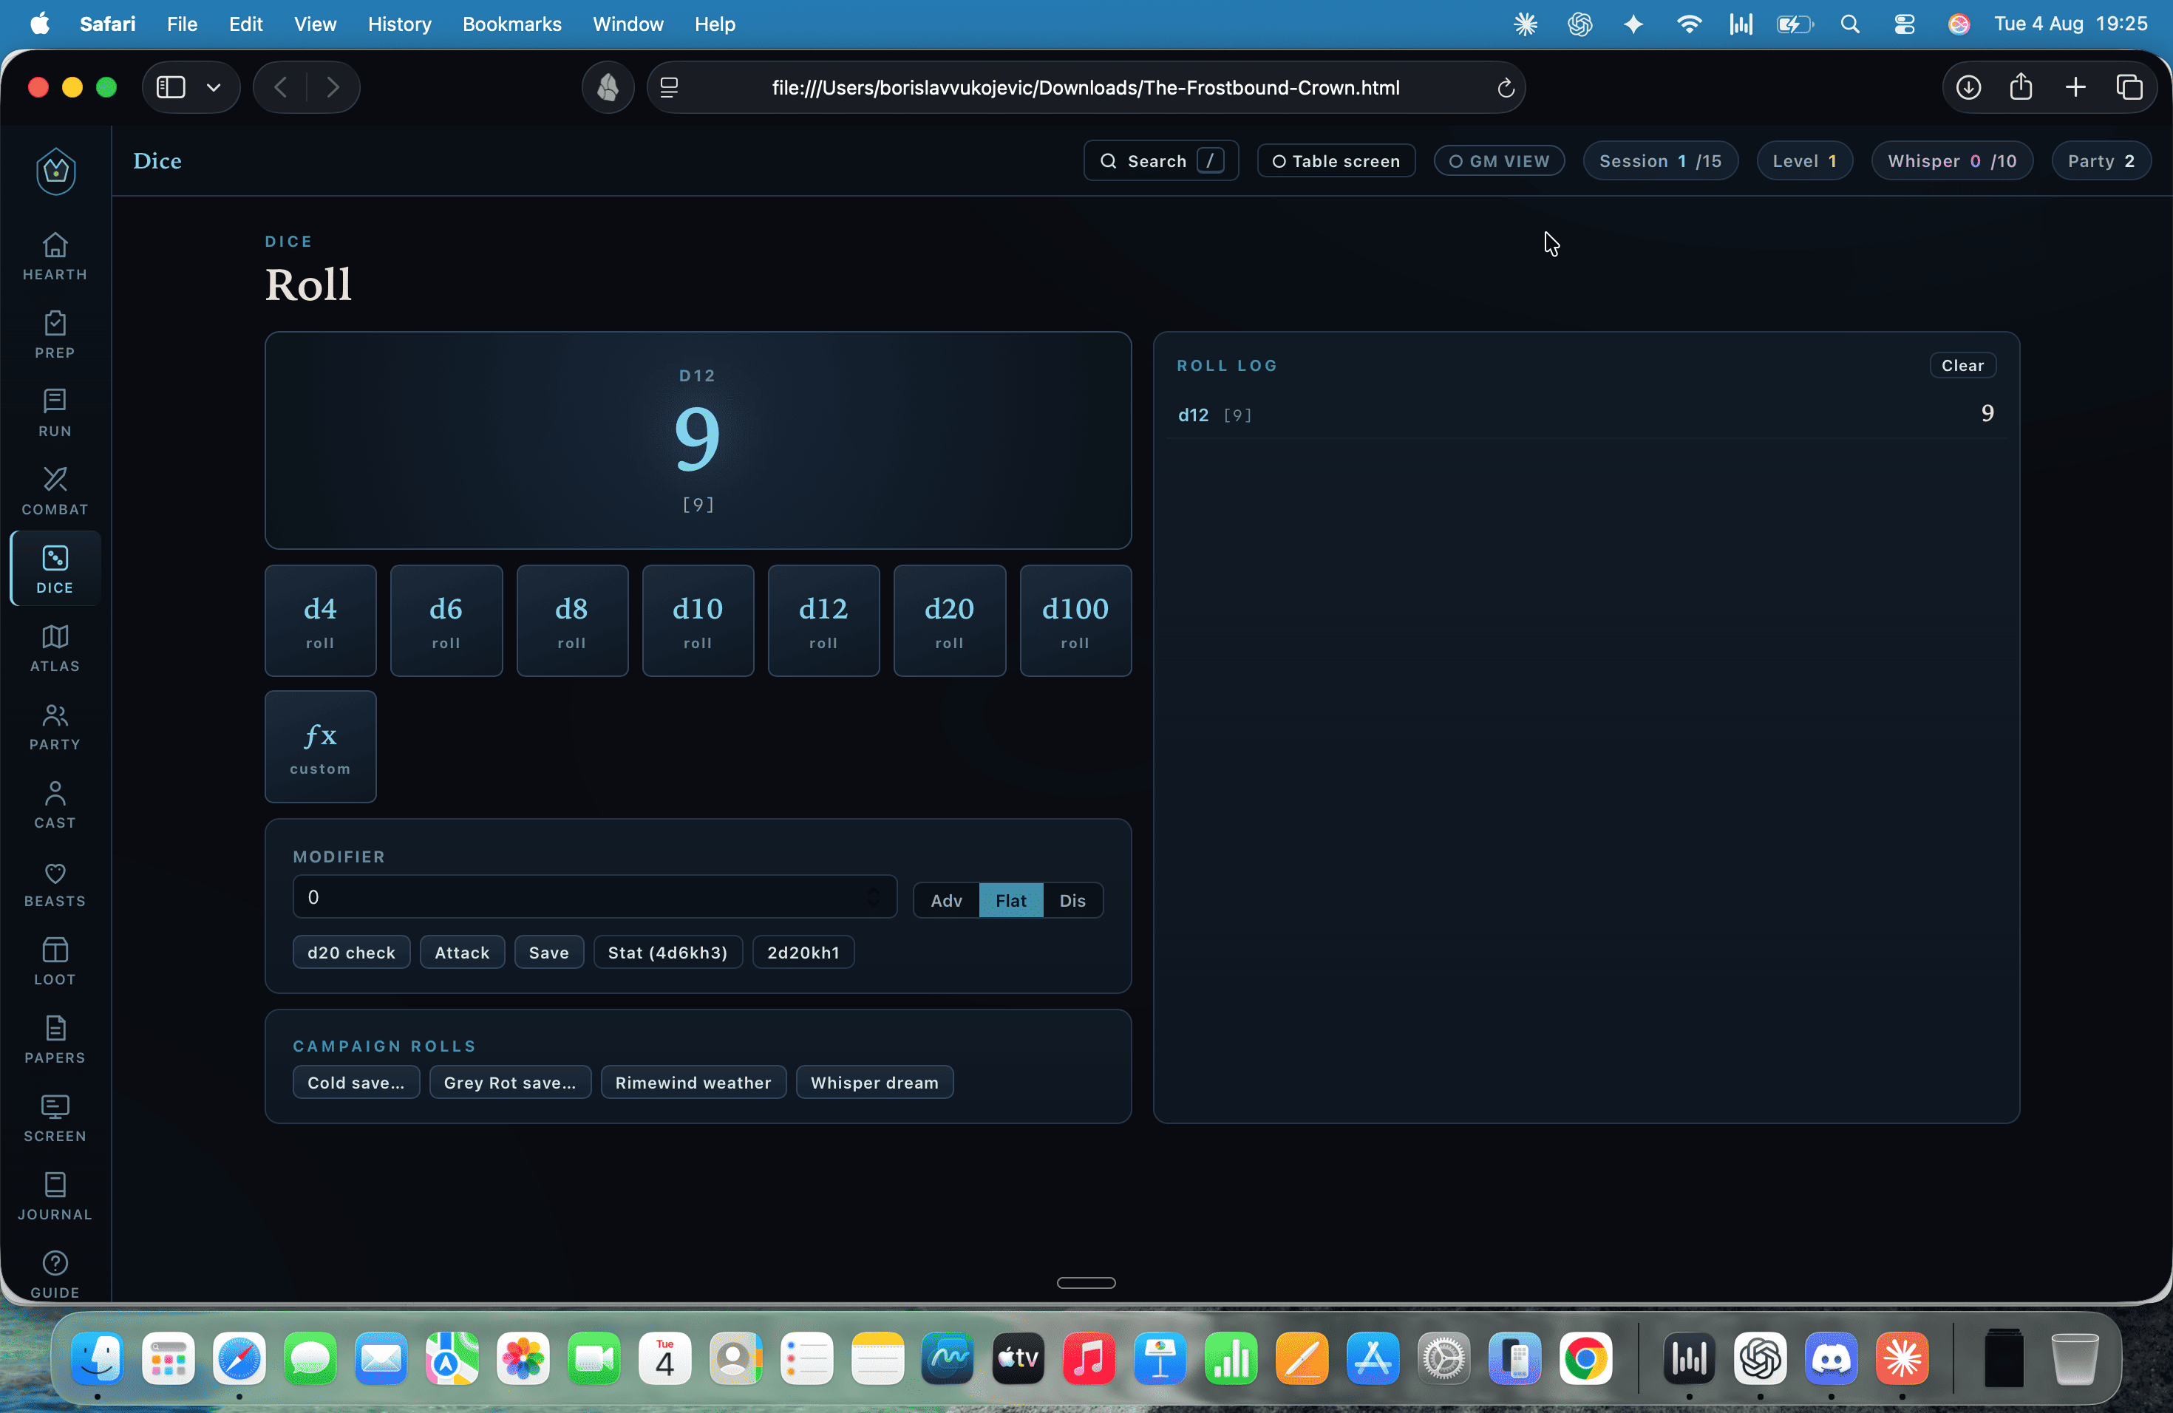The image size is (2173, 1413).
Task: Open the Journal section
Action: (x=55, y=1196)
